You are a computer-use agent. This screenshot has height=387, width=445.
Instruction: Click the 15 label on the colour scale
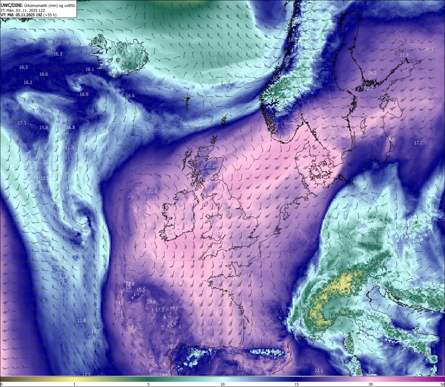(297, 384)
